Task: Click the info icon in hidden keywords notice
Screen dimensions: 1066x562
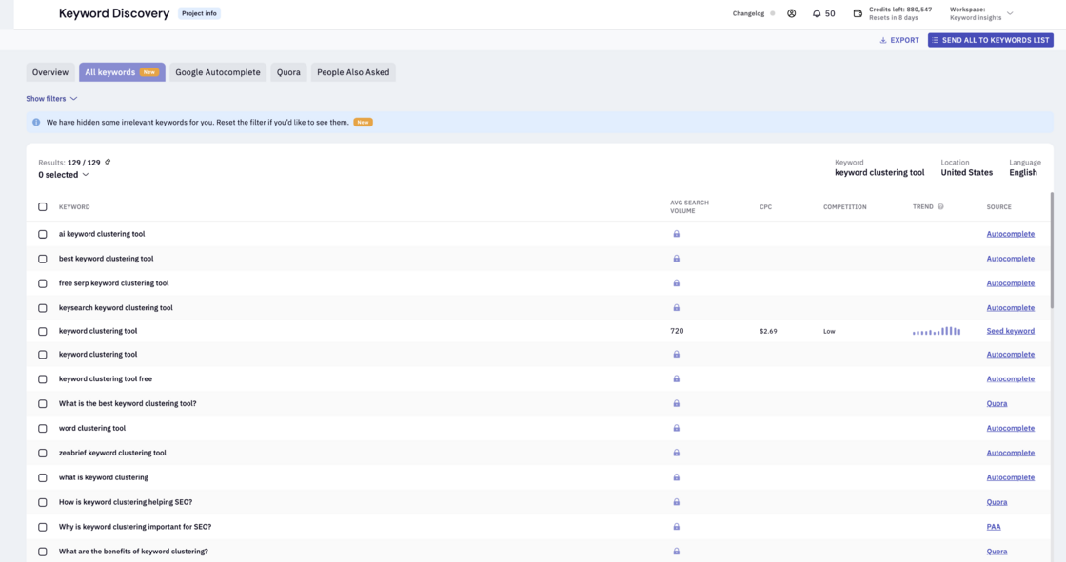Action: point(36,123)
